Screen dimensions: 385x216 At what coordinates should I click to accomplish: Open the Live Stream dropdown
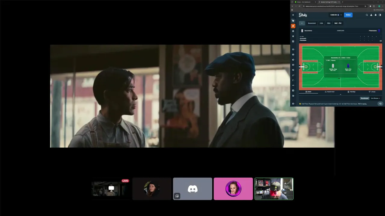[375, 98]
